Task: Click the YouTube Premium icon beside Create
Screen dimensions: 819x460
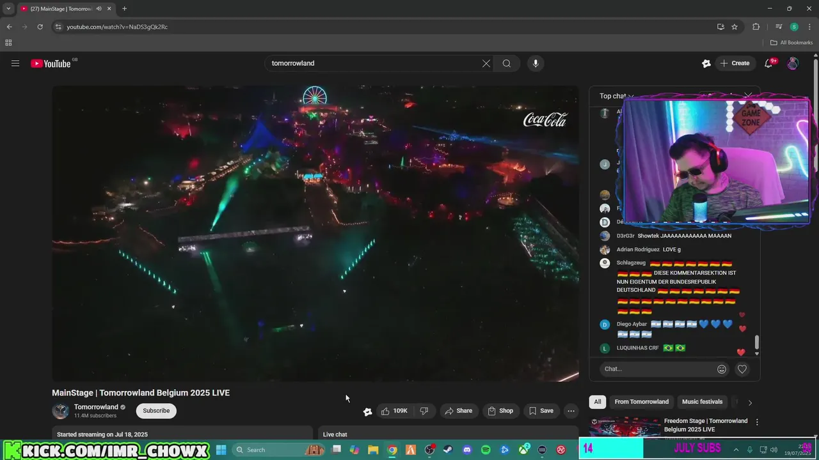Action: 706,63
